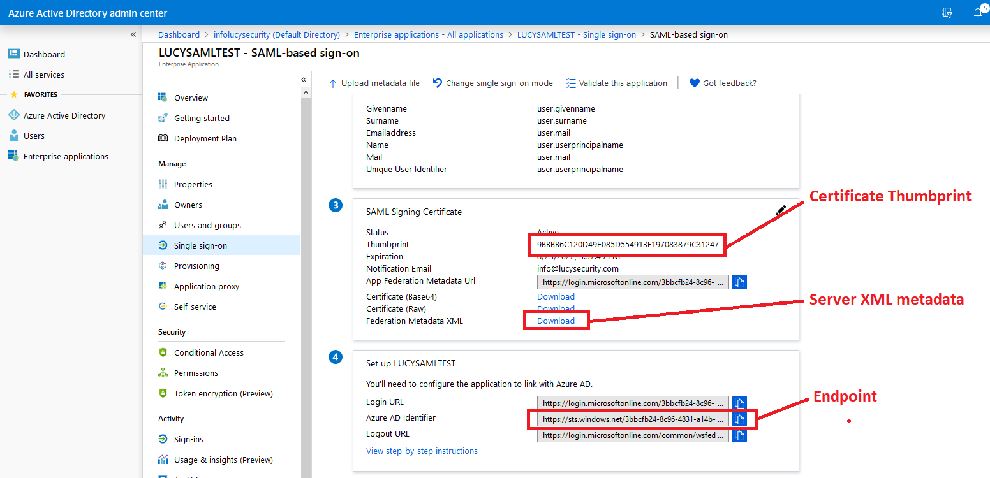Click Validate this application

tap(616, 83)
